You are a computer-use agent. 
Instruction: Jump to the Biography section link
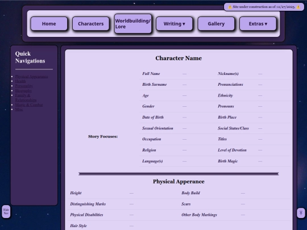pos(23,91)
